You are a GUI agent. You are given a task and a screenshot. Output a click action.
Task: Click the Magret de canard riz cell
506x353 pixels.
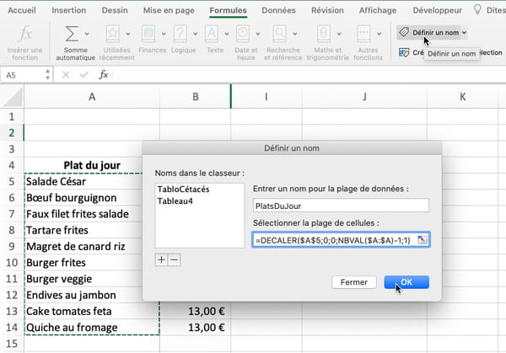click(x=83, y=246)
